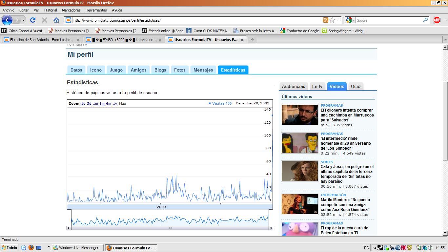Open 'El Follonero intenta comprar' video link

pyautogui.click(x=347, y=115)
